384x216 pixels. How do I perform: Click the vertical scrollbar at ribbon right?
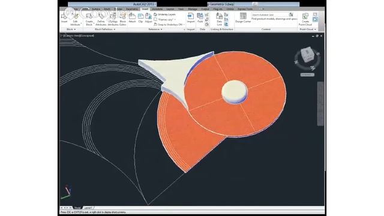(x=322, y=21)
